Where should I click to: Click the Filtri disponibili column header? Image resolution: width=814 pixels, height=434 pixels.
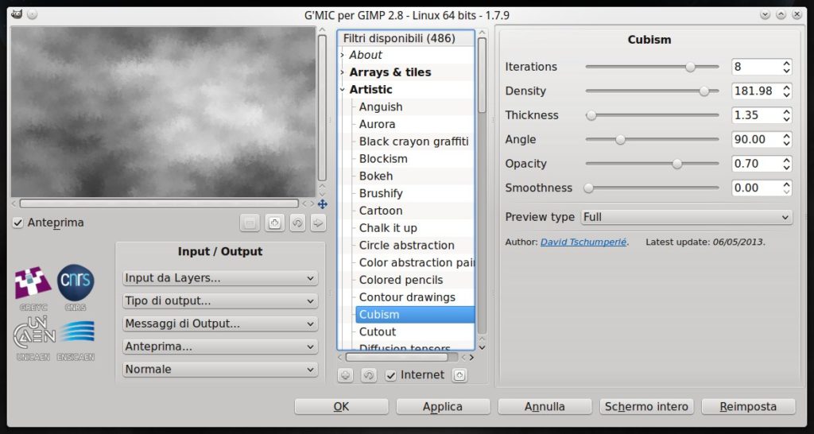click(405, 38)
